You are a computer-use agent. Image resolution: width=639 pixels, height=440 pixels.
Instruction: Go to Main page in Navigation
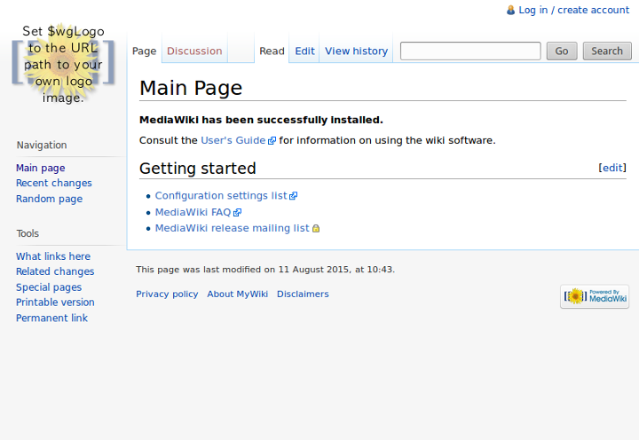(40, 168)
